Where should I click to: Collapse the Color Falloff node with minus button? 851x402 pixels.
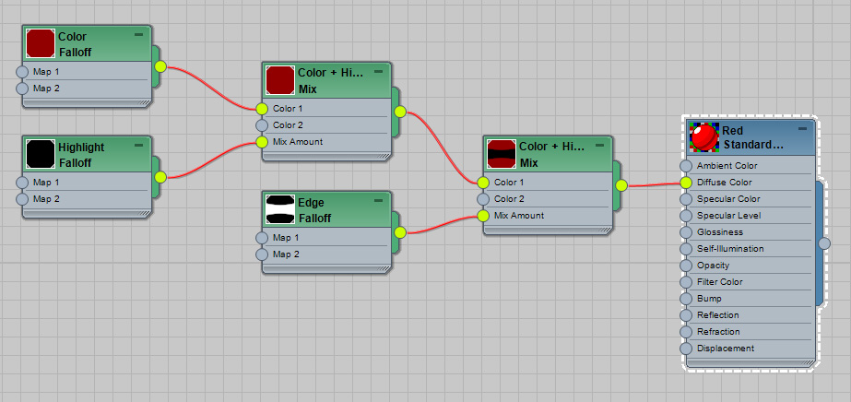[x=138, y=34]
